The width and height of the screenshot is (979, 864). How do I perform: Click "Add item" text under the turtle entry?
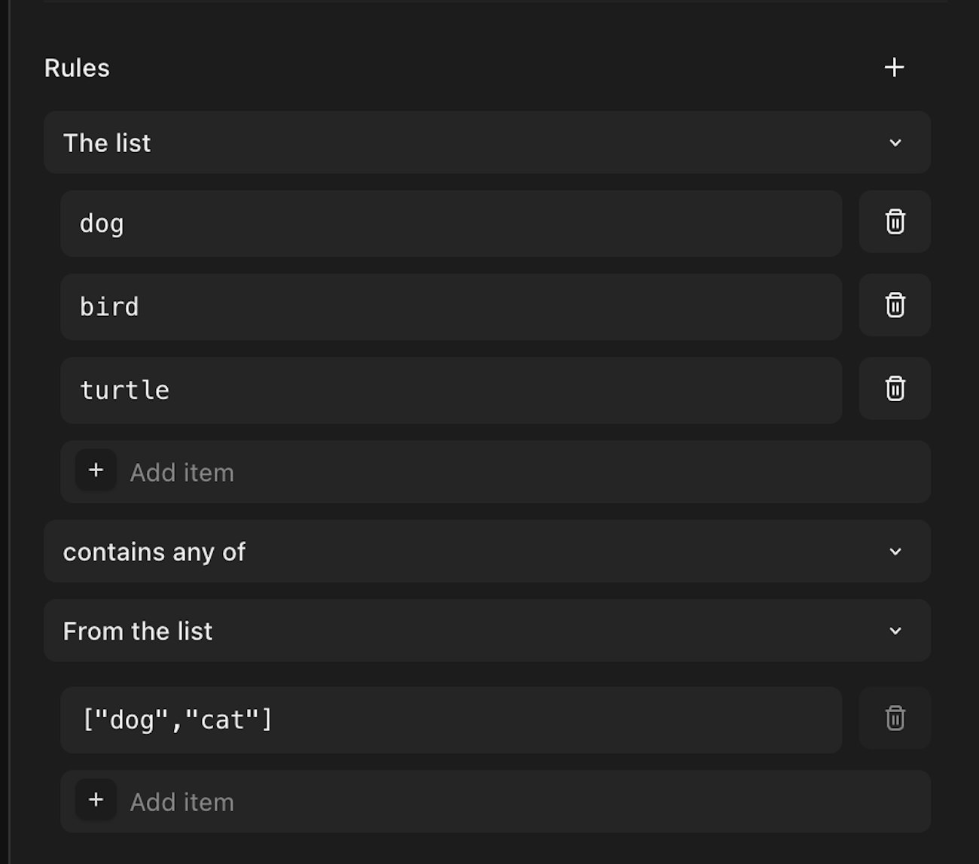(181, 473)
